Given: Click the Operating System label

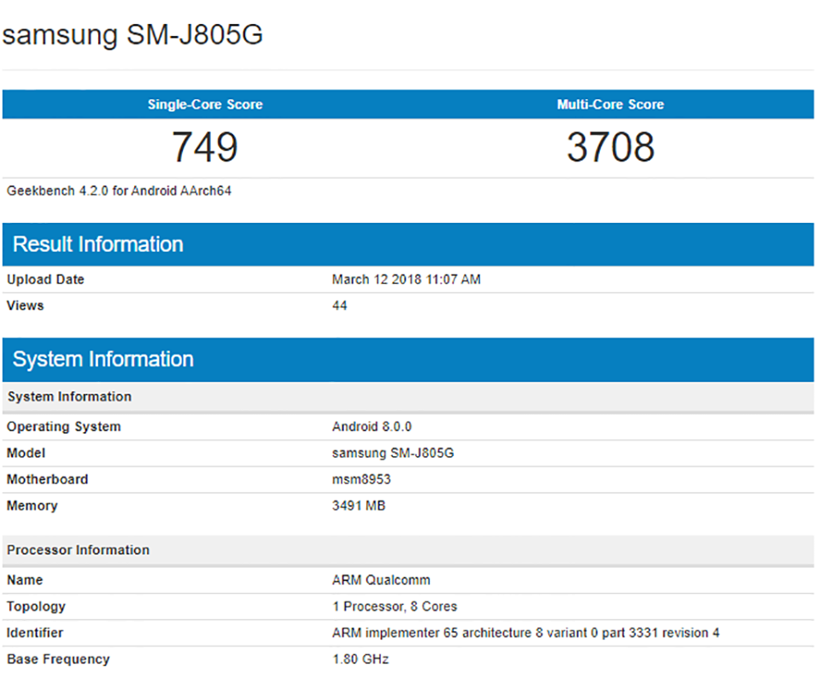Looking at the screenshot, I should [64, 427].
